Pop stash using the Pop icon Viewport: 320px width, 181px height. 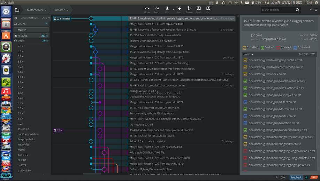pyautogui.click(x=208, y=8)
